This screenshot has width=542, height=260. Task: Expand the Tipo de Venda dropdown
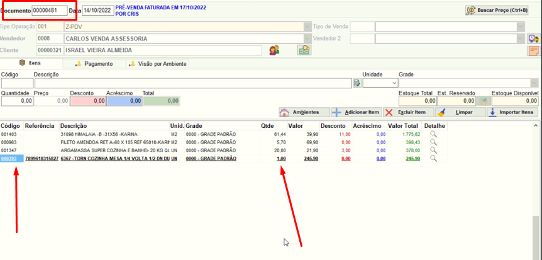(521, 26)
